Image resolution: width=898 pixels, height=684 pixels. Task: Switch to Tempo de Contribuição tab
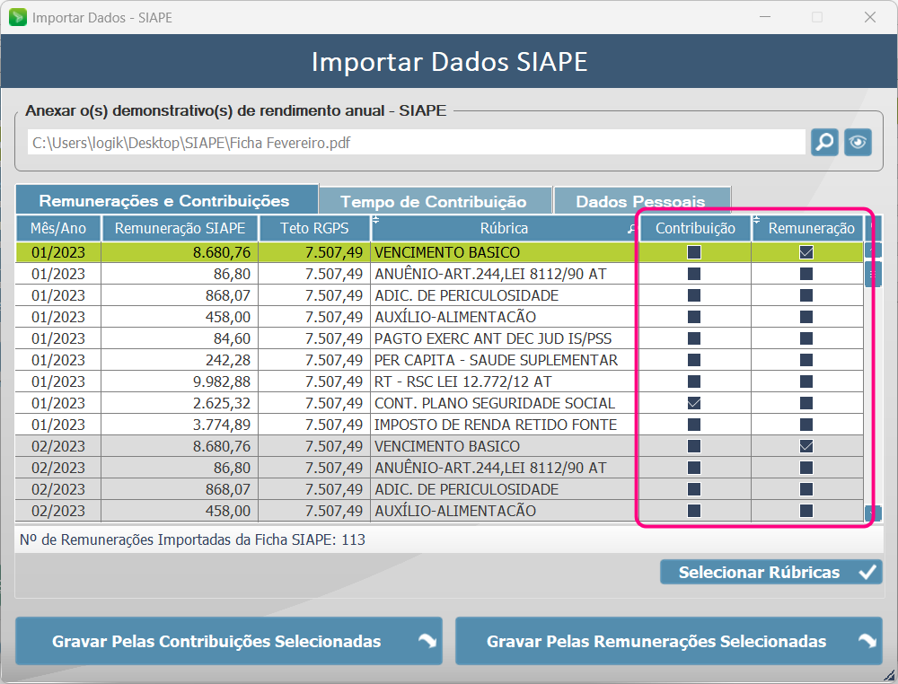436,201
